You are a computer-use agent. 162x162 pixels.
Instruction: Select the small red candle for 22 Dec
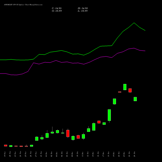[x=120, y=92]
